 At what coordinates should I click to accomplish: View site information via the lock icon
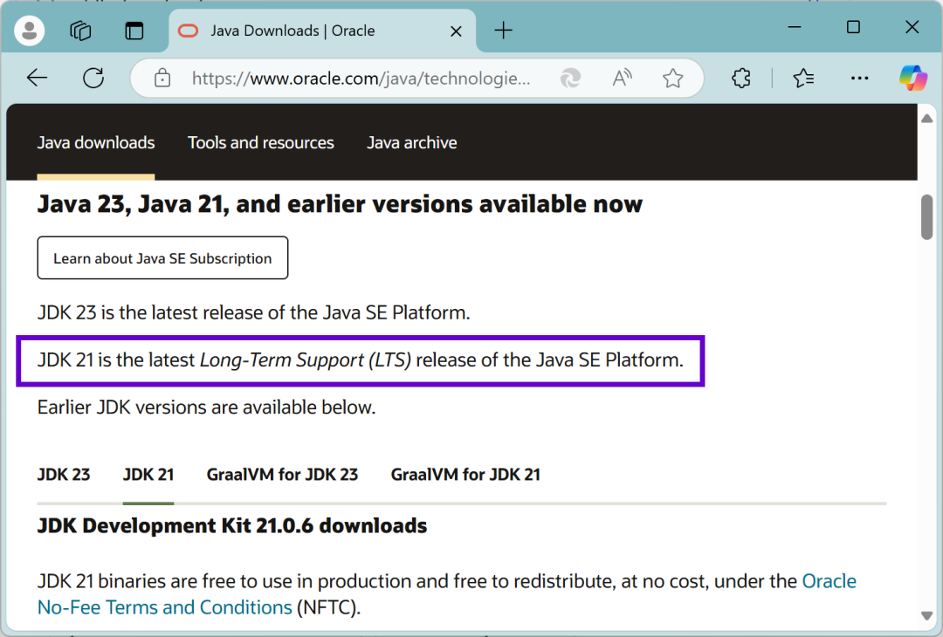pyautogui.click(x=162, y=79)
